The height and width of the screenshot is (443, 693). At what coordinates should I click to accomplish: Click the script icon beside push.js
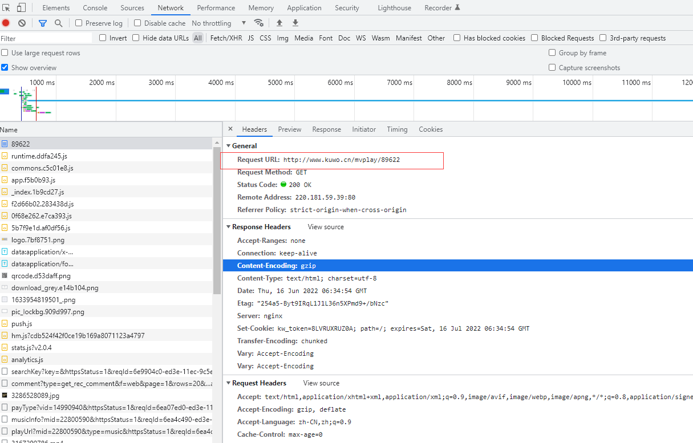5,323
